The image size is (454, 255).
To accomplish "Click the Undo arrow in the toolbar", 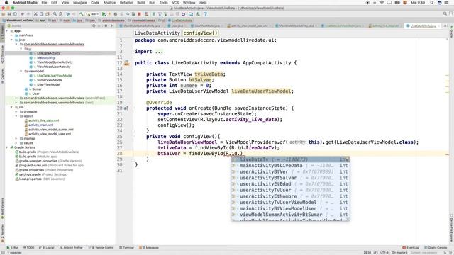I will pos(22,14).
